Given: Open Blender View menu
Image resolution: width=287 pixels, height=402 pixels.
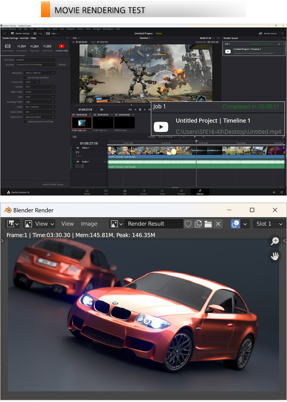Looking at the screenshot, I should [x=67, y=224].
